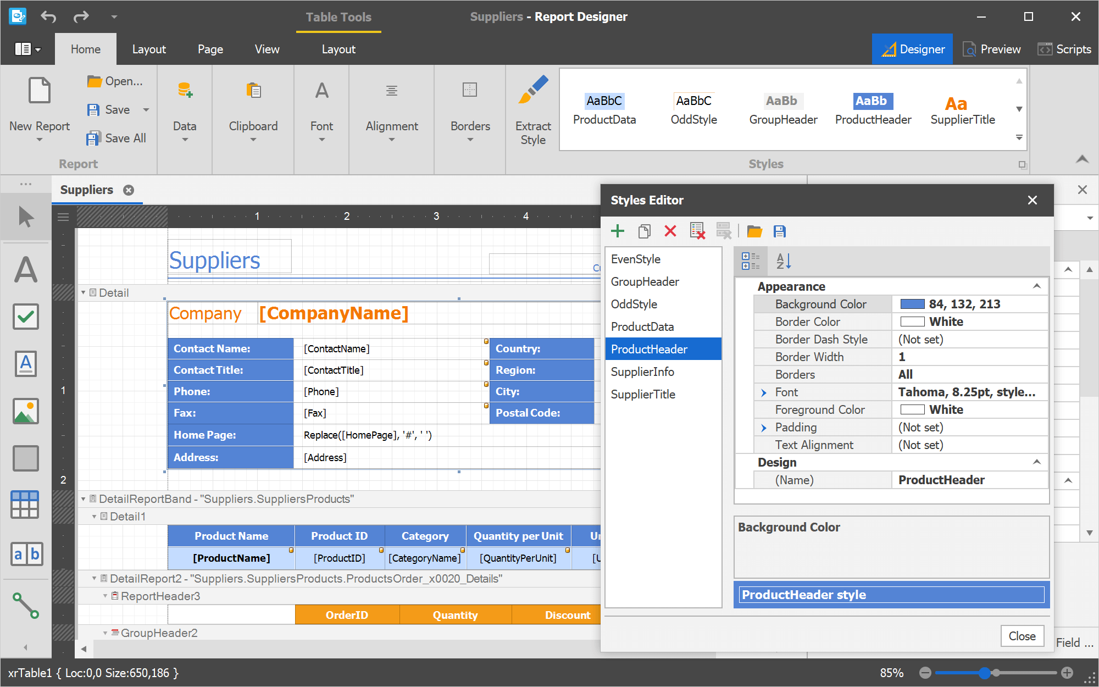Click the Add new style icon
Image resolution: width=1099 pixels, height=687 pixels.
(x=618, y=231)
